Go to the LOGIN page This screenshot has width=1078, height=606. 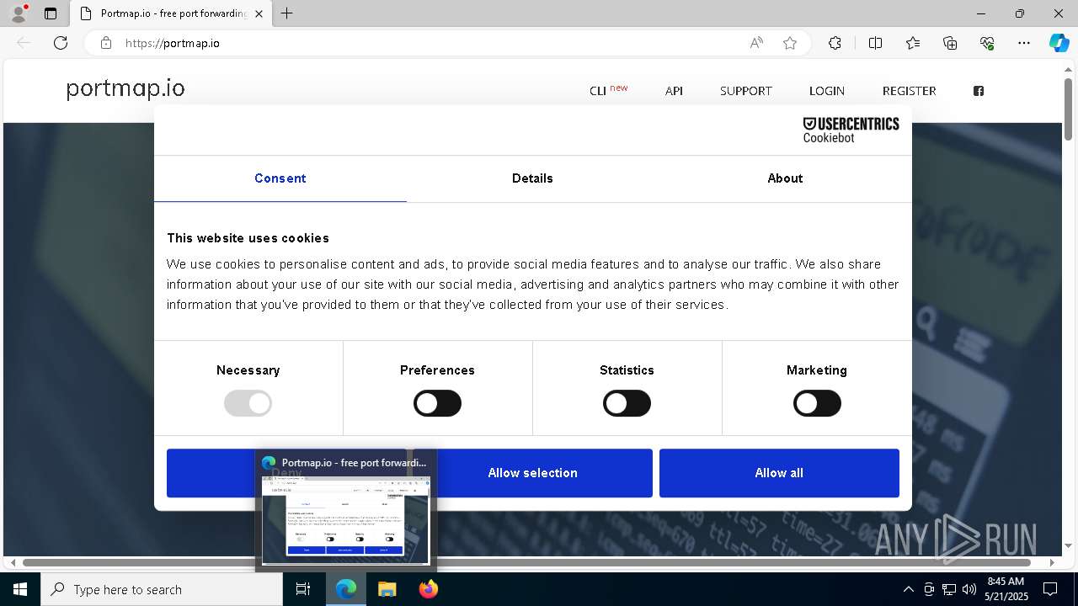coord(827,91)
